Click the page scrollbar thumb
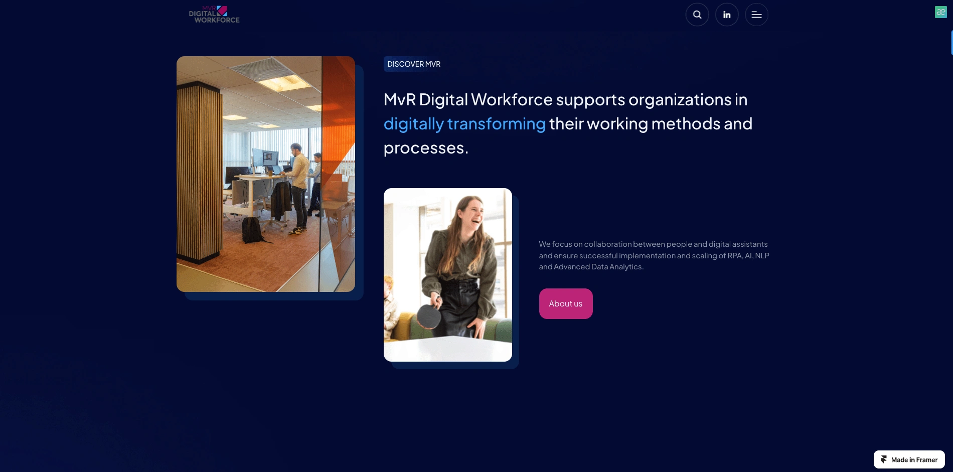The height and width of the screenshot is (472, 953). 951,43
